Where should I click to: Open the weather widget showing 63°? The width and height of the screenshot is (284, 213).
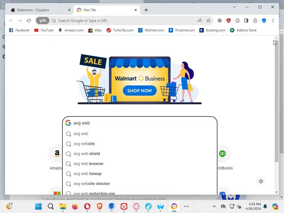pos(10,206)
